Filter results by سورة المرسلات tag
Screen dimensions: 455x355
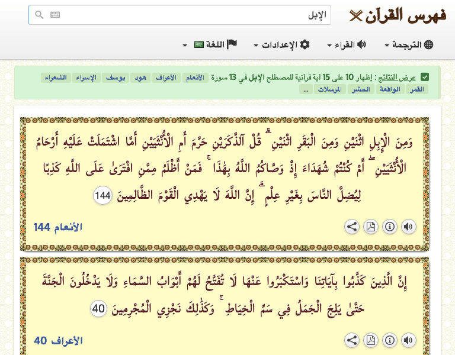329,89
